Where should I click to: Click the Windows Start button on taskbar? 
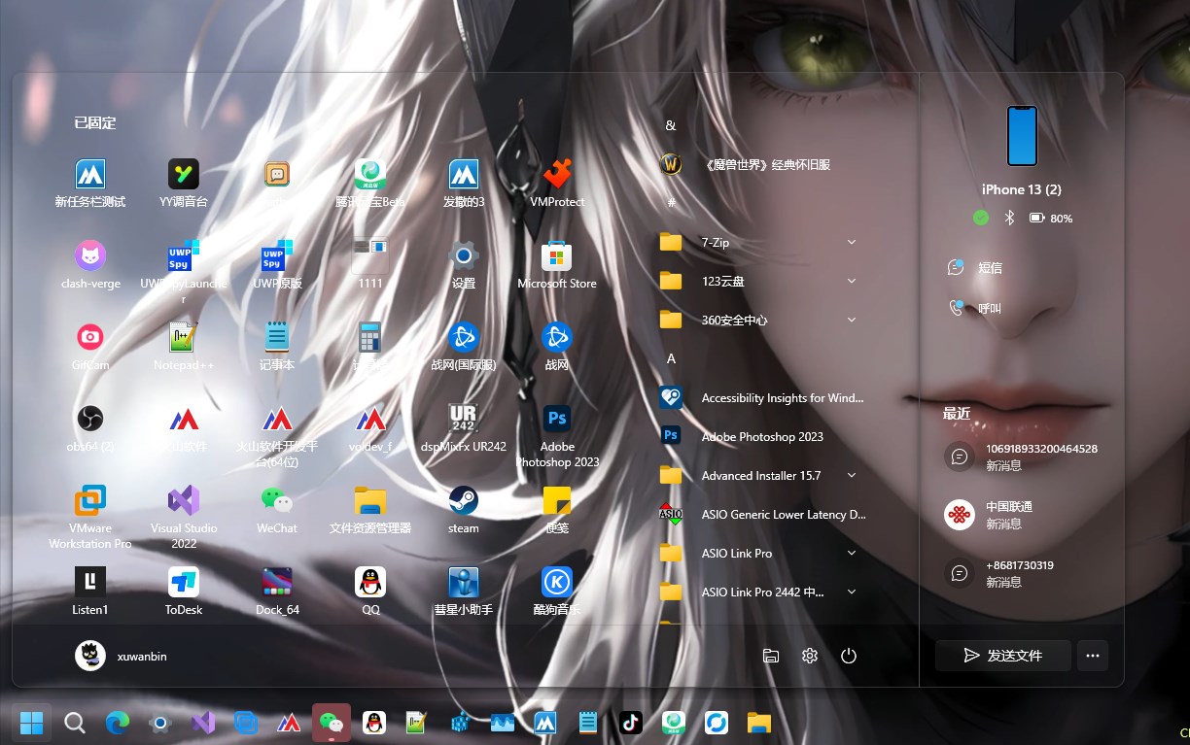[32, 723]
